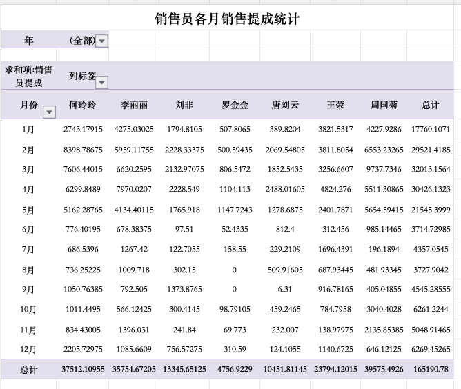Click cell value 3040.4028
This screenshot has width=461, height=389.
point(384,310)
